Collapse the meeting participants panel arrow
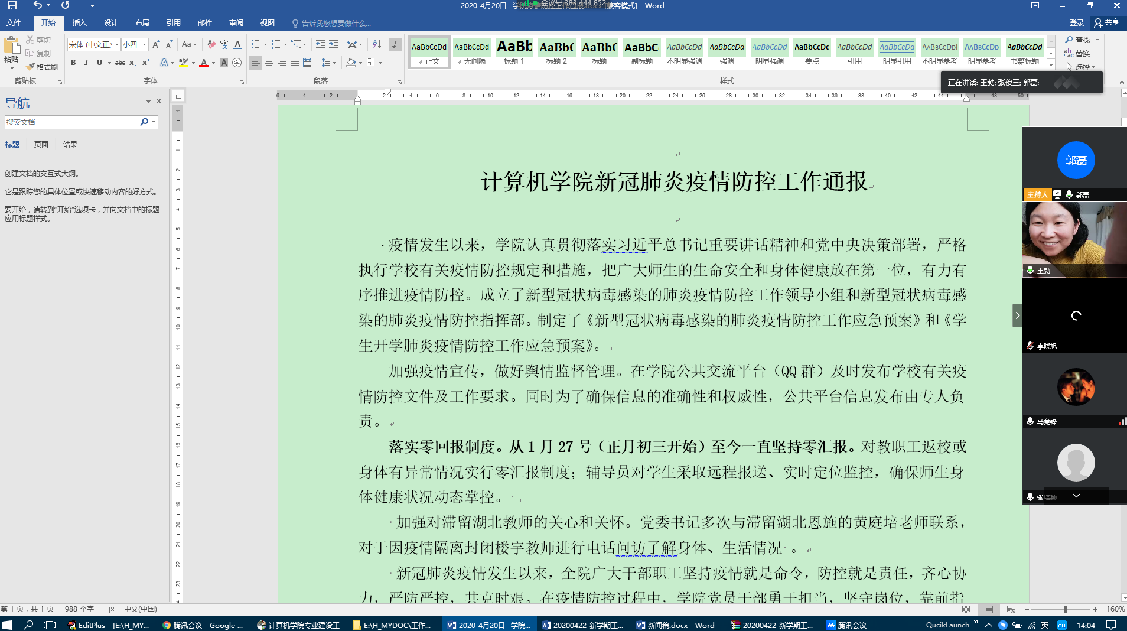The width and height of the screenshot is (1127, 631). coord(1017,316)
